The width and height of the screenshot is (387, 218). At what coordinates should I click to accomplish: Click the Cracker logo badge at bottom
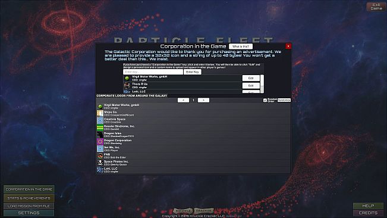[x=204, y=211]
